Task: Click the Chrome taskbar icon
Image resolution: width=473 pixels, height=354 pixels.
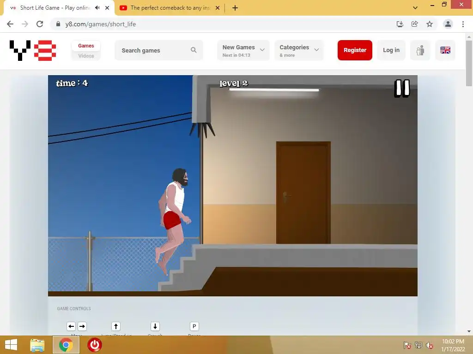Action: (66, 345)
